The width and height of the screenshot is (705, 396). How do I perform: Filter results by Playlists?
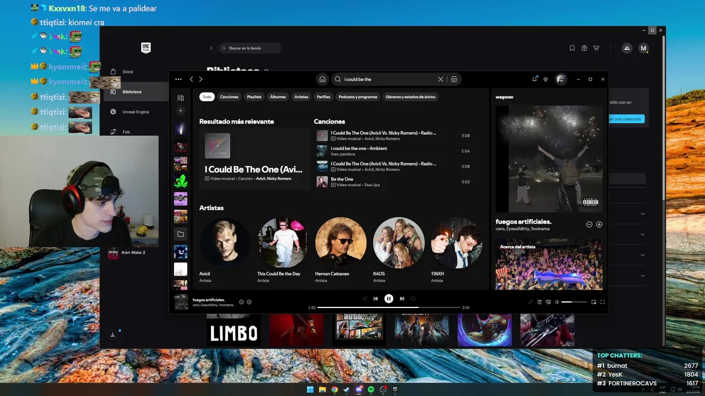(x=254, y=97)
